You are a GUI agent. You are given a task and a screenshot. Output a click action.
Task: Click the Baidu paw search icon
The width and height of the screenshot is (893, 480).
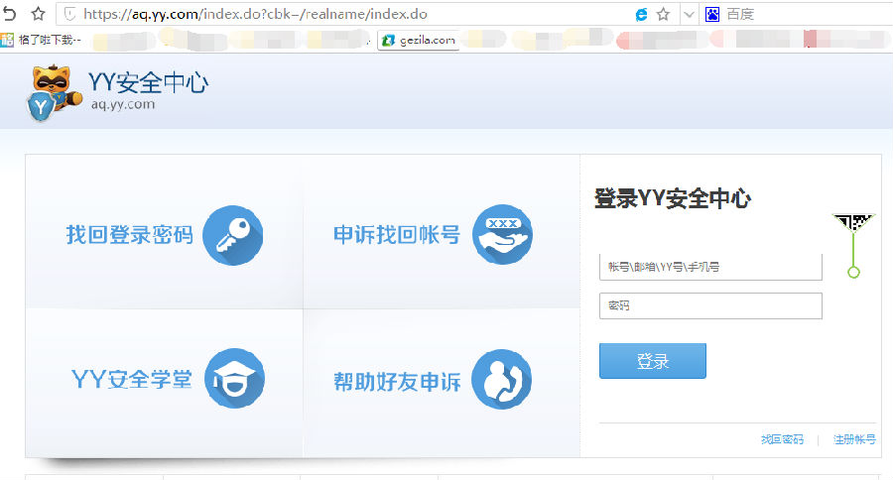click(x=712, y=14)
